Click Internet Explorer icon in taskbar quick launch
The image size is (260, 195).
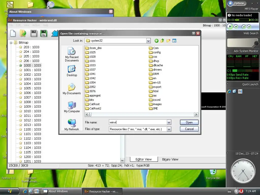click(x=25, y=191)
